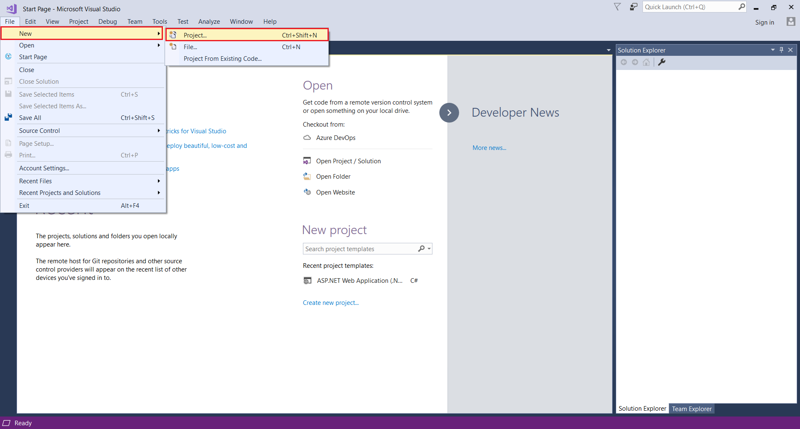Choose File... from the New submenu
Image resolution: width=800 pixels, height=429 pixels.
pyautogui.click(x=247, y=47)
